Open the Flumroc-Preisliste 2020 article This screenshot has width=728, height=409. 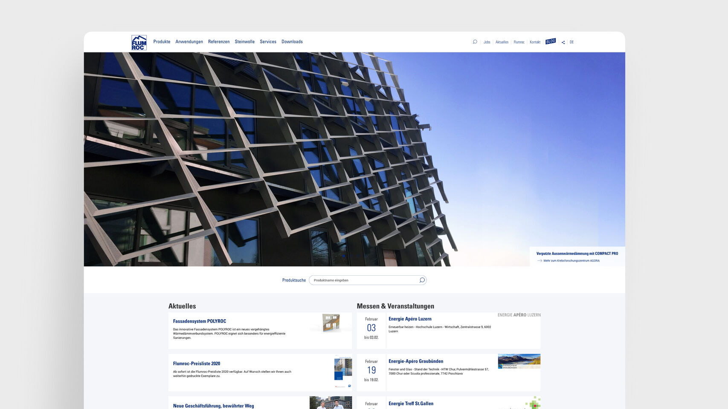[x=197, y=363]
